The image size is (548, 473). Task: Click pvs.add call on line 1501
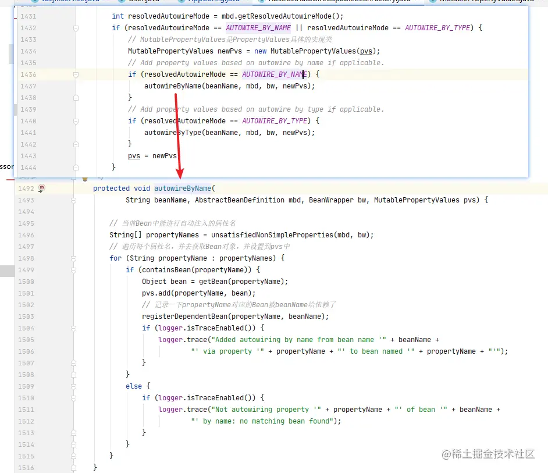(156, 293)
